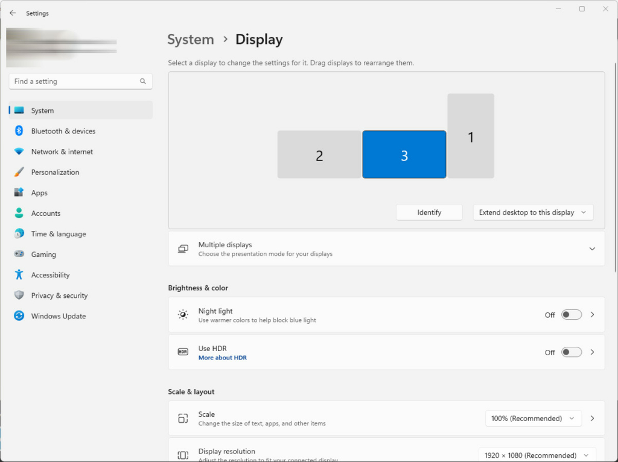Image resolution: width=618 pixels, height=462 pixels.
Task: Open the Scale 100% dropdown
Action: (x=533, y=419)
